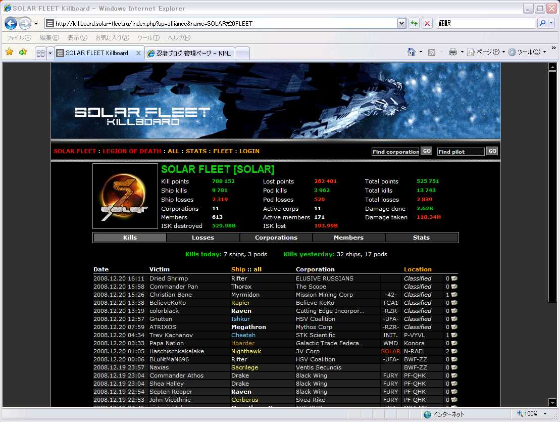Image resolution: width=560 pixels, height=422 pixels.
Task: Click the comment icon in Dried Shrimp row
Action: (454, 278)
